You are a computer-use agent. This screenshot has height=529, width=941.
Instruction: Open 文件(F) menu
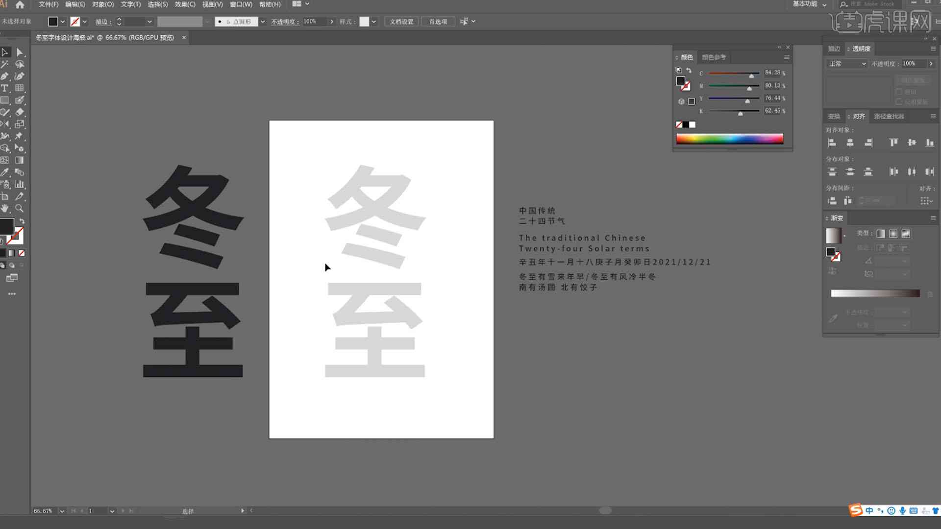pos(49,4)
